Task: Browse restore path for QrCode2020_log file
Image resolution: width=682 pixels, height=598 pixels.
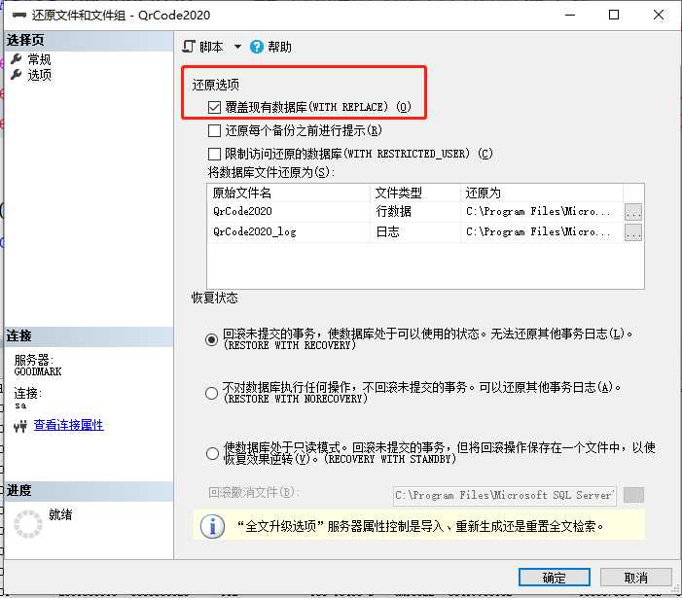Action: click(x=633, y=232)
